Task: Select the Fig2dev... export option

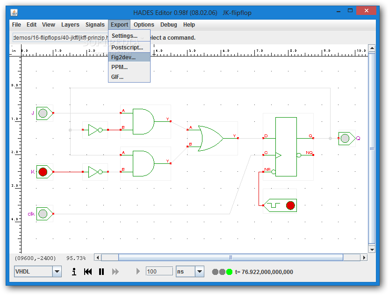Action: [129, 57]
